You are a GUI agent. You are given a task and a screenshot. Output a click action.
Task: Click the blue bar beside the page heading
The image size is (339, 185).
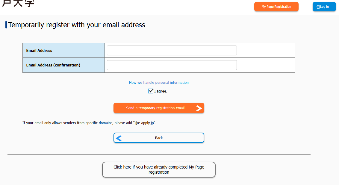(x=6, y=25)
